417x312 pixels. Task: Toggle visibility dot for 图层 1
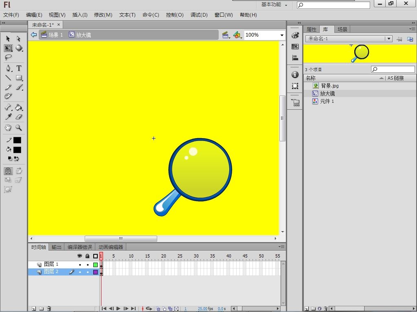80,265
